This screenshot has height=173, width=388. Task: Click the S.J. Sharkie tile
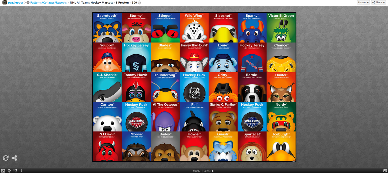[x=107, y=87]
